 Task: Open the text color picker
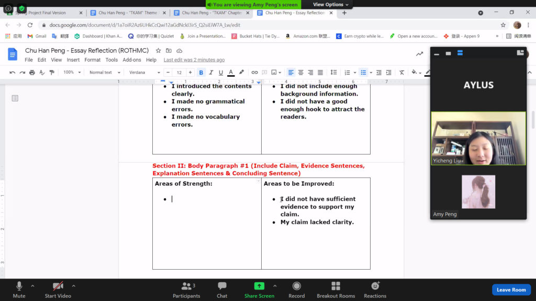[x=231, y=72]
